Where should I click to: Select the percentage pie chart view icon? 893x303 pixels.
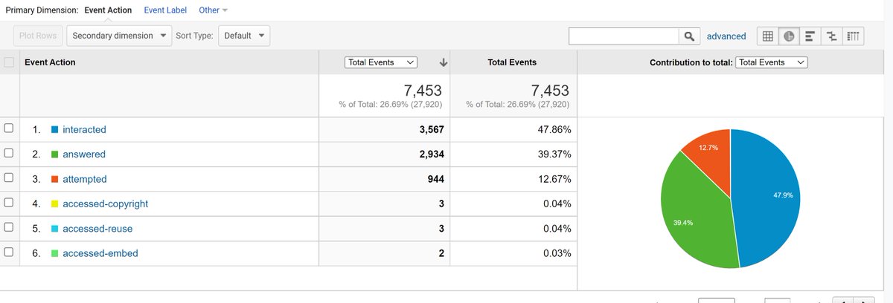click(x=789, y=36)
